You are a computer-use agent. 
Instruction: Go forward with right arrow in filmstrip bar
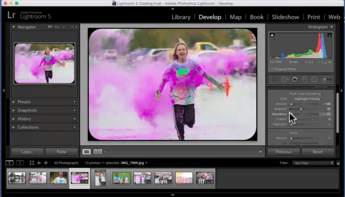click(46, 163)
